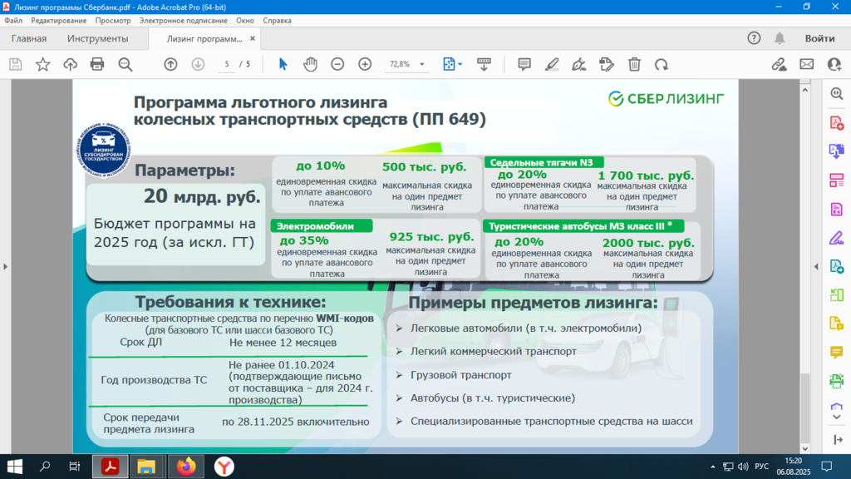
Task: Add the document to starred
Action: pyautogui.click(x=43, y=64)
